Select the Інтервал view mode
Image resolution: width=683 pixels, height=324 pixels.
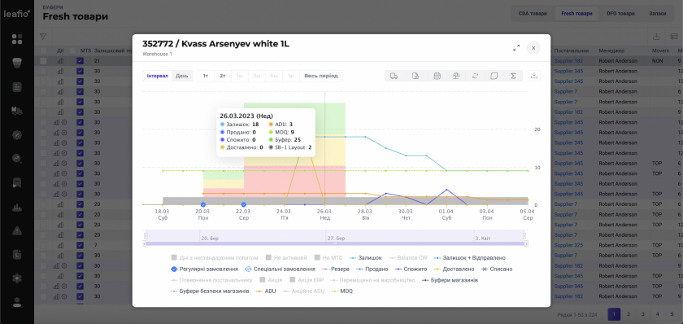[x=157, y=76]
